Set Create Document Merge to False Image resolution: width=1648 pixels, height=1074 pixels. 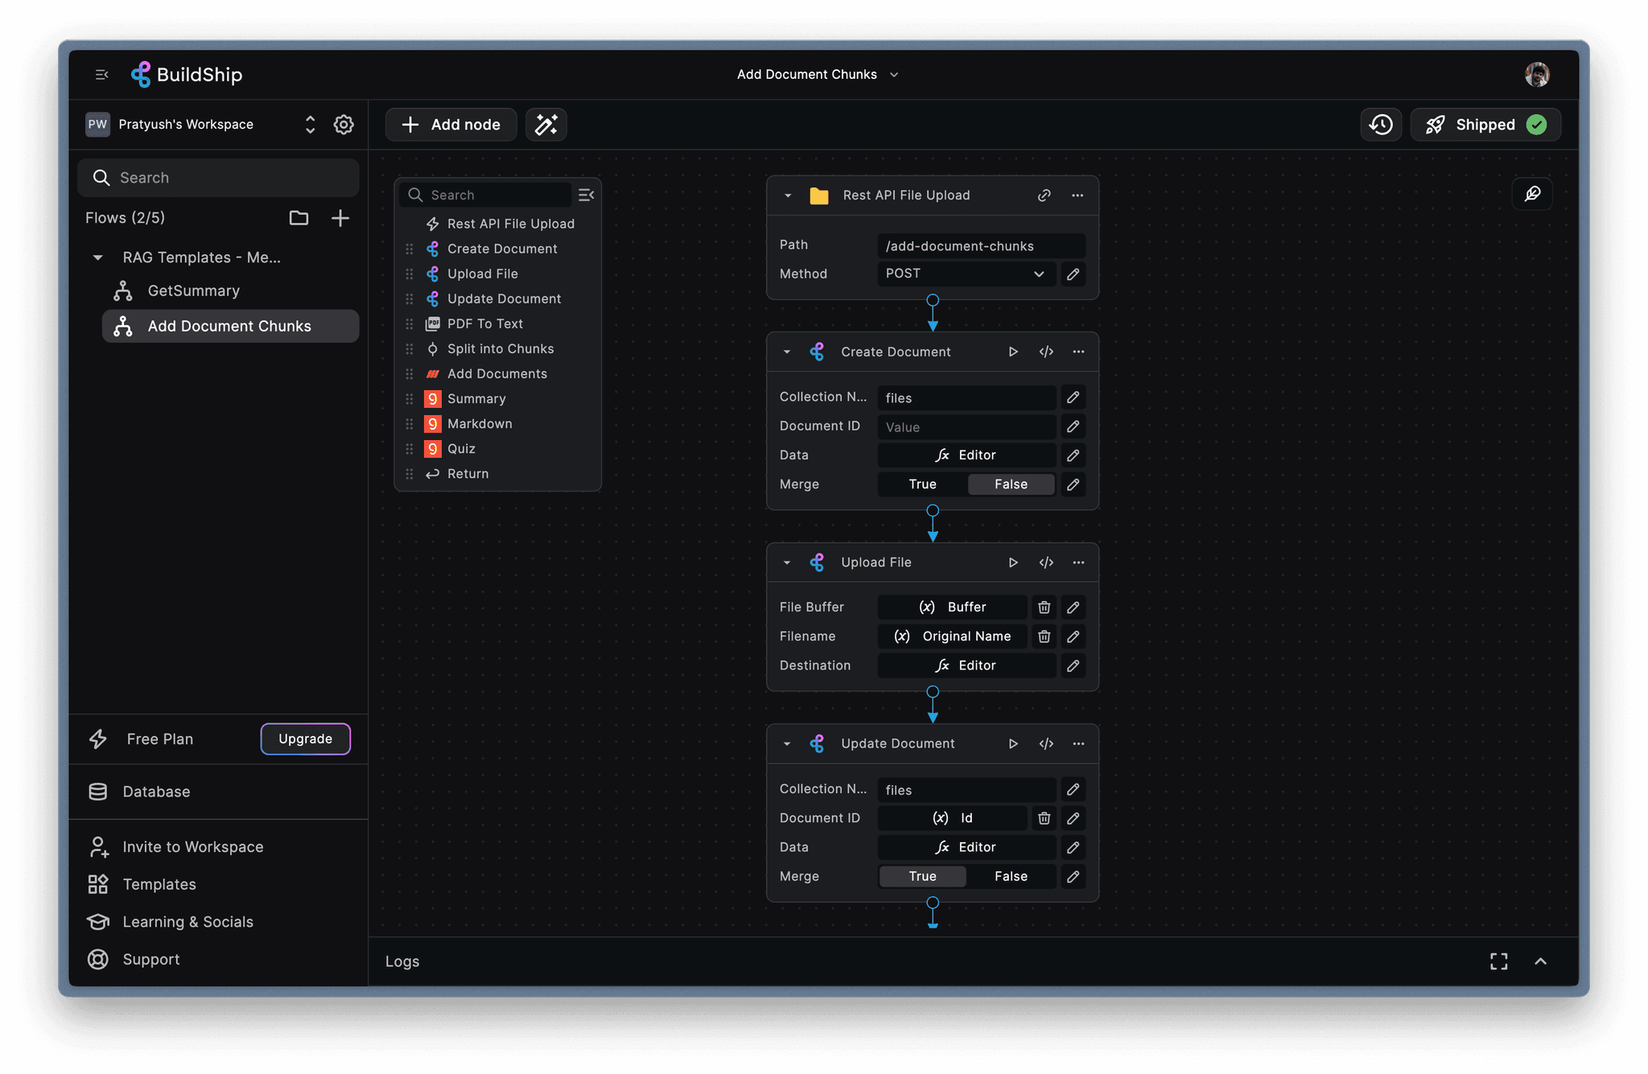pyautogui.click(x=1011, y=484)
